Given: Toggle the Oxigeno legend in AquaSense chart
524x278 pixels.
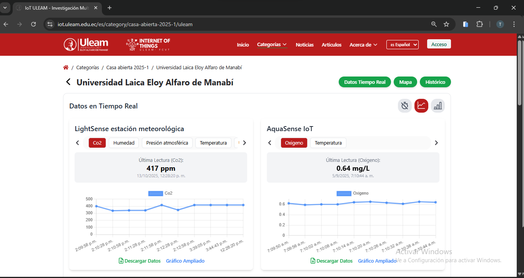Looking at the screenshot, I should [352, 193].
